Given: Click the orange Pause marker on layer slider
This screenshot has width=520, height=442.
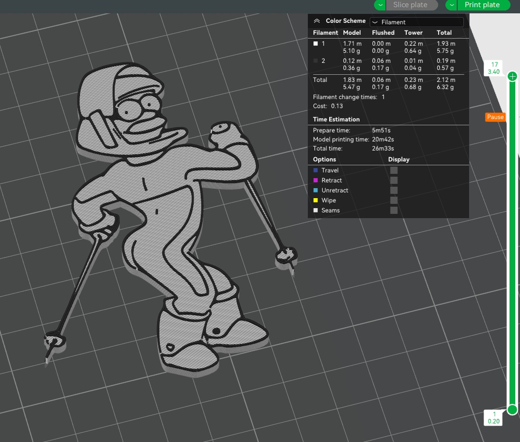Looking at the screenshot, I should 495,117.
